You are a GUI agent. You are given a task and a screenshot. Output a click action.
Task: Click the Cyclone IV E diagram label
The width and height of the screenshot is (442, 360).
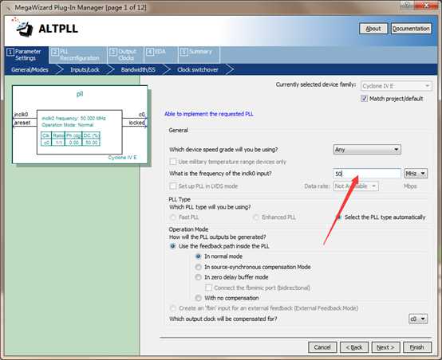pos(122,158)
